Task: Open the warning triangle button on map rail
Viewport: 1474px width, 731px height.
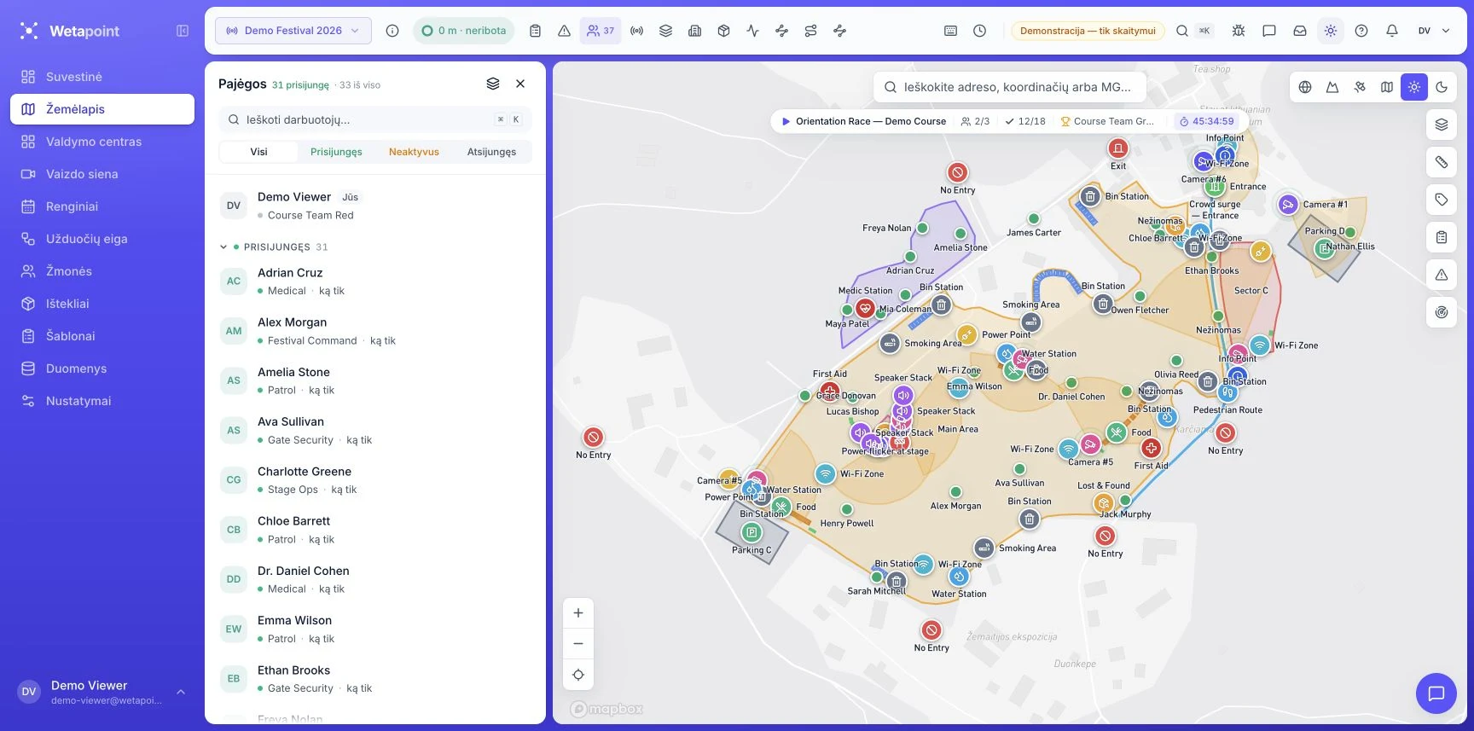Action: (1442, 275)
